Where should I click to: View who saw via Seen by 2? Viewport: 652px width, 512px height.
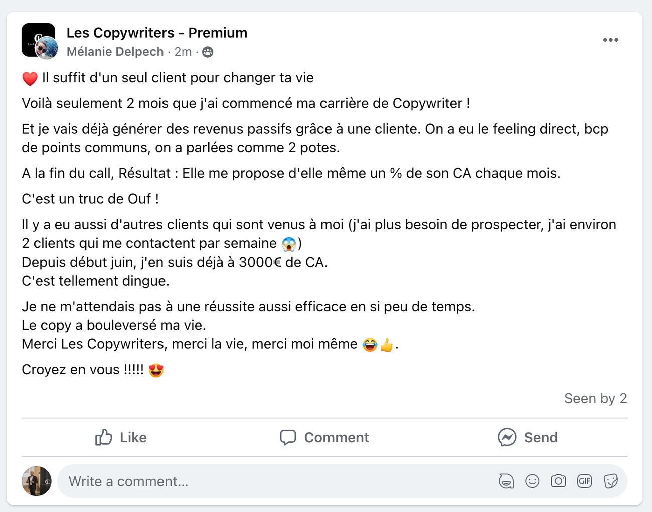[x=595, y=398]
